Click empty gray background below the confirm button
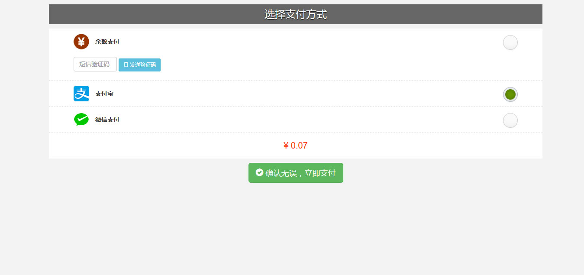584x275 pixels. [296, 225]
